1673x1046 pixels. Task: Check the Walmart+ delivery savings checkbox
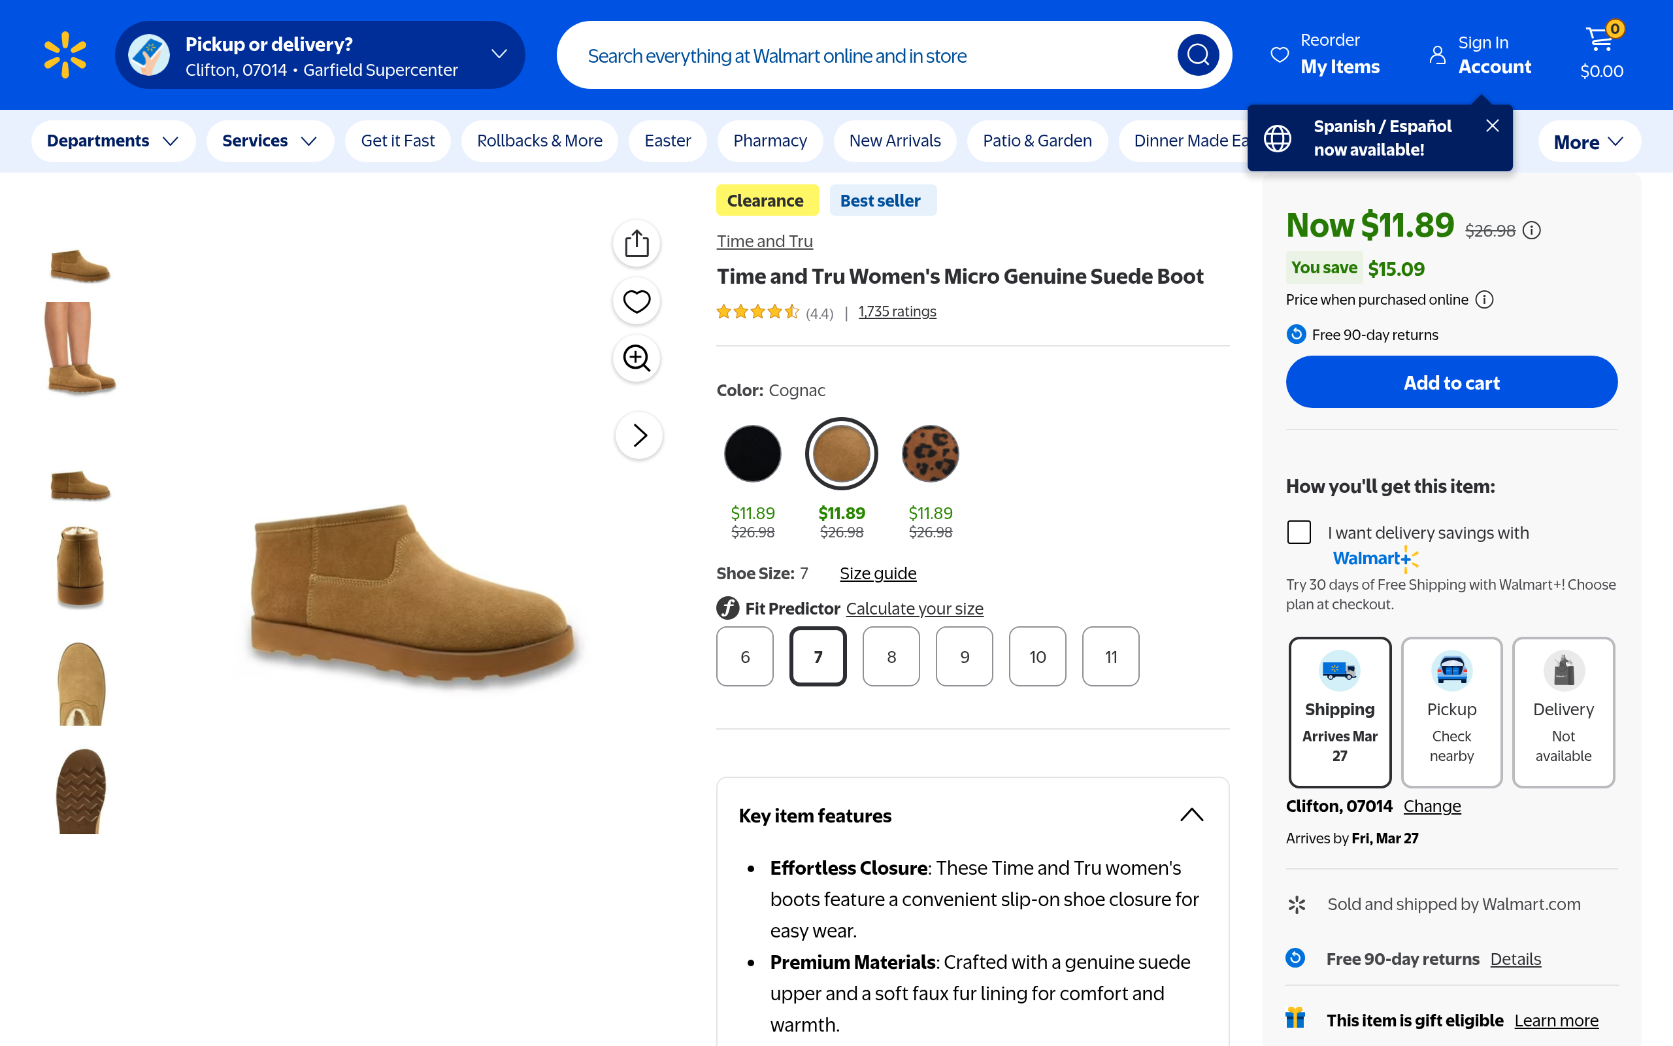(x=1299, y=532)
